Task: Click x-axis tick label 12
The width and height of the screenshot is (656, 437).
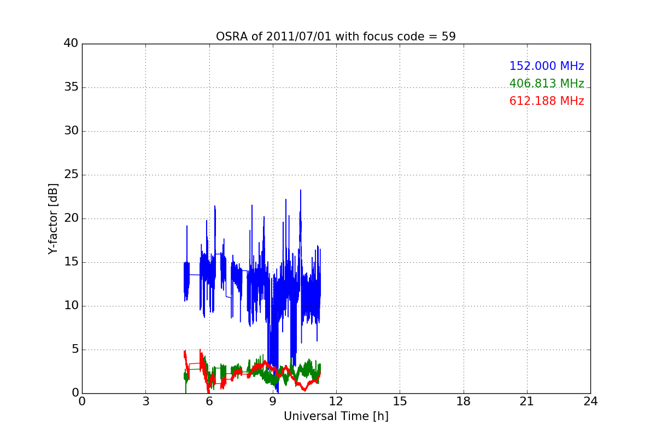Action: pos(336,401)
